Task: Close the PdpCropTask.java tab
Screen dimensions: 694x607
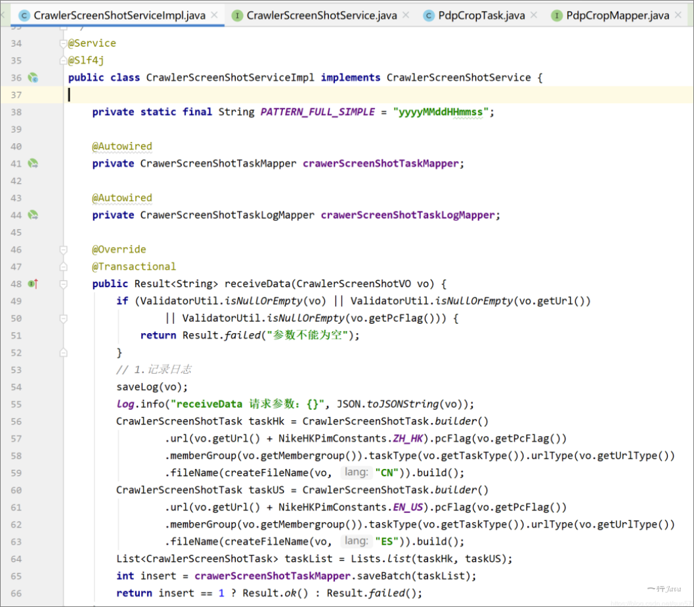Action: (x=534, y=15)
